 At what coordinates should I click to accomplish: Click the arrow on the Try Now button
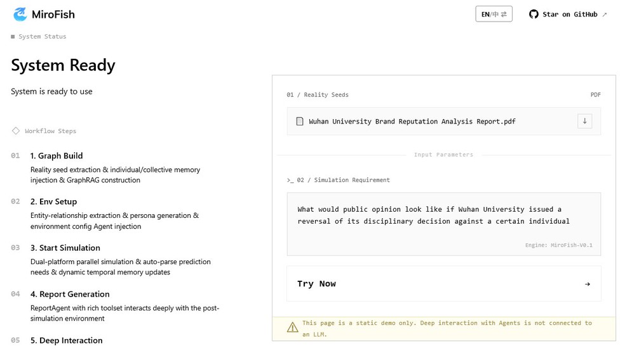pyautogui.click(x=587, y=284)
